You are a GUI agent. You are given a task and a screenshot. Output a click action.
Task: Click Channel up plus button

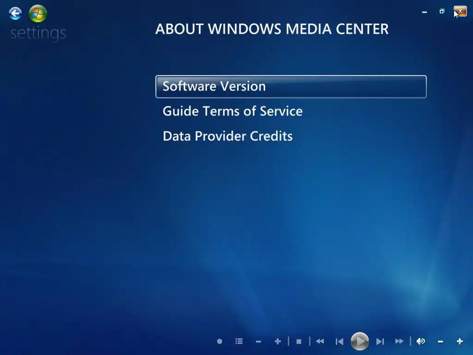click(278, 342)
